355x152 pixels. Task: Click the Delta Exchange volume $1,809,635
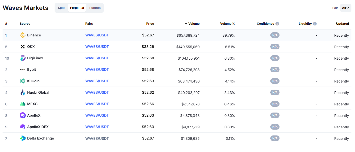click(x=190, y=139)
